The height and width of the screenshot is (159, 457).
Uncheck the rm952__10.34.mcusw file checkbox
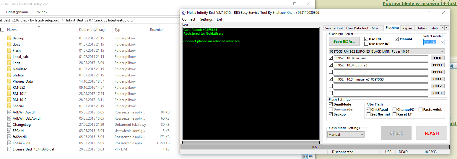coord(331,58)
